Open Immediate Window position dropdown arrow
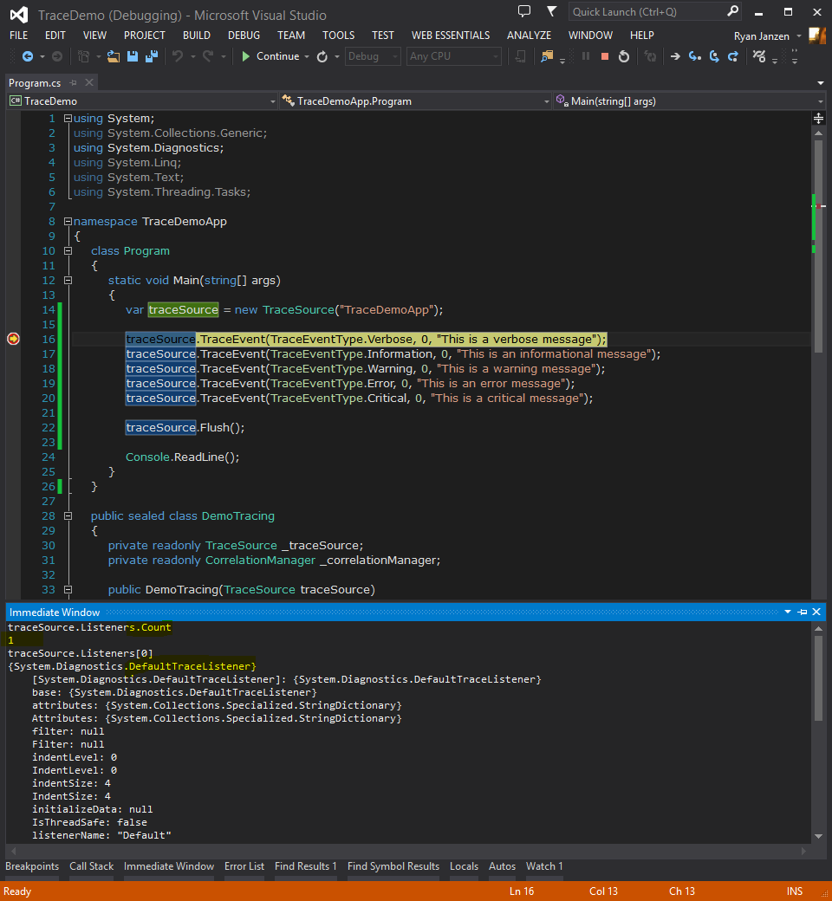 pyautogui.click(x=788, y=612)
